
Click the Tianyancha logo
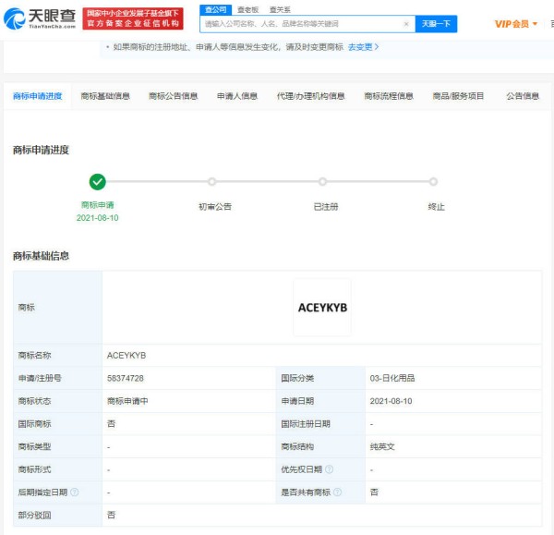point(39,18)
